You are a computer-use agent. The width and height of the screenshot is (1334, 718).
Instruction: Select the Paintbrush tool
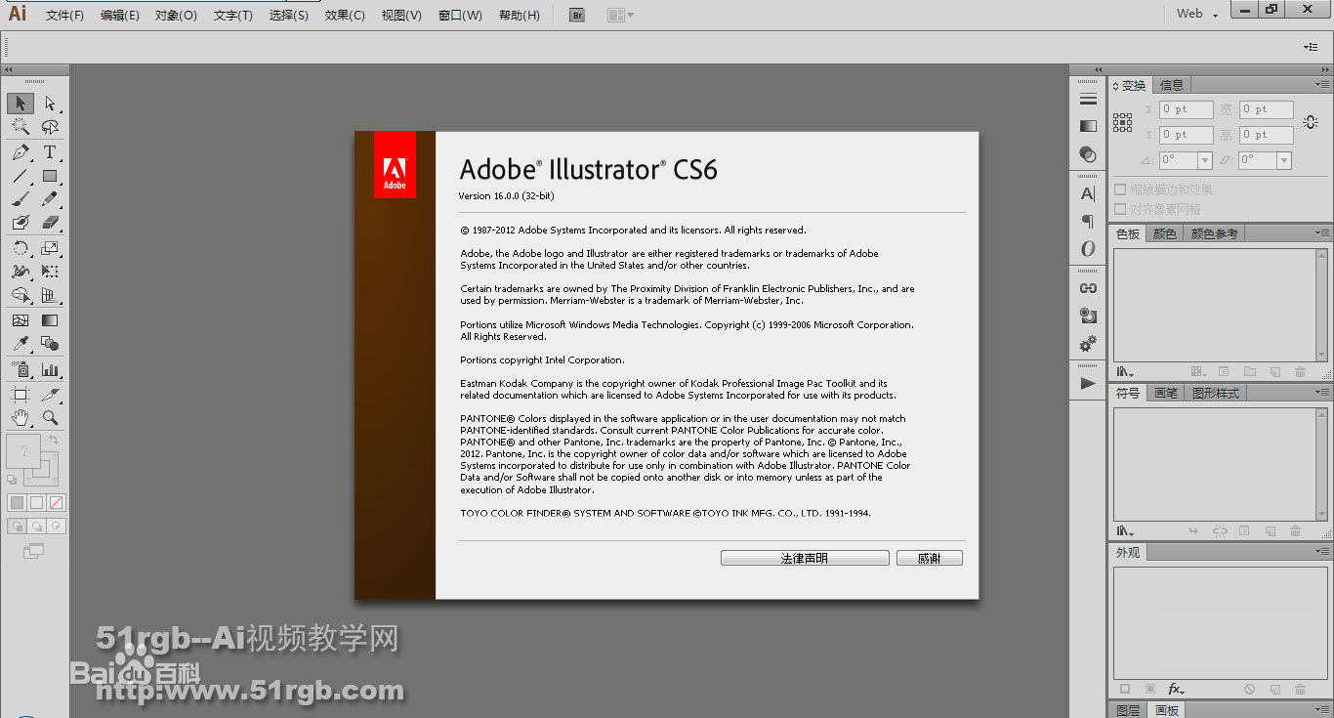coord(21,199)
